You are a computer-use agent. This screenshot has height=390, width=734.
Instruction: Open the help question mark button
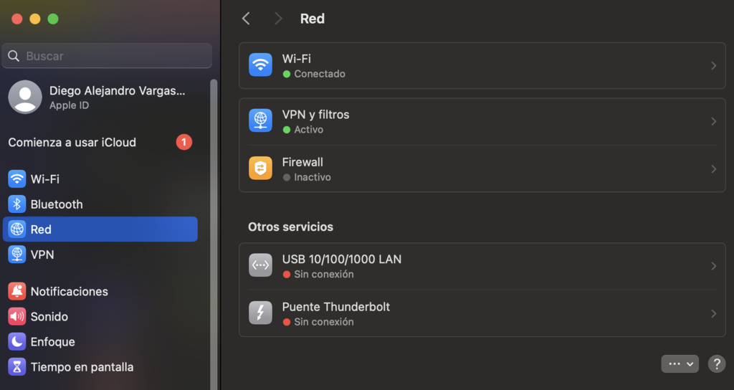tap(716, 363)
